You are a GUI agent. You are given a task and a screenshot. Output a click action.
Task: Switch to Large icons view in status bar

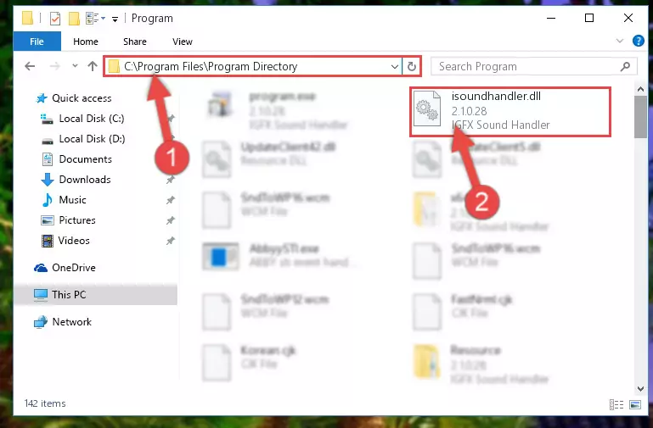coord(634,404)
